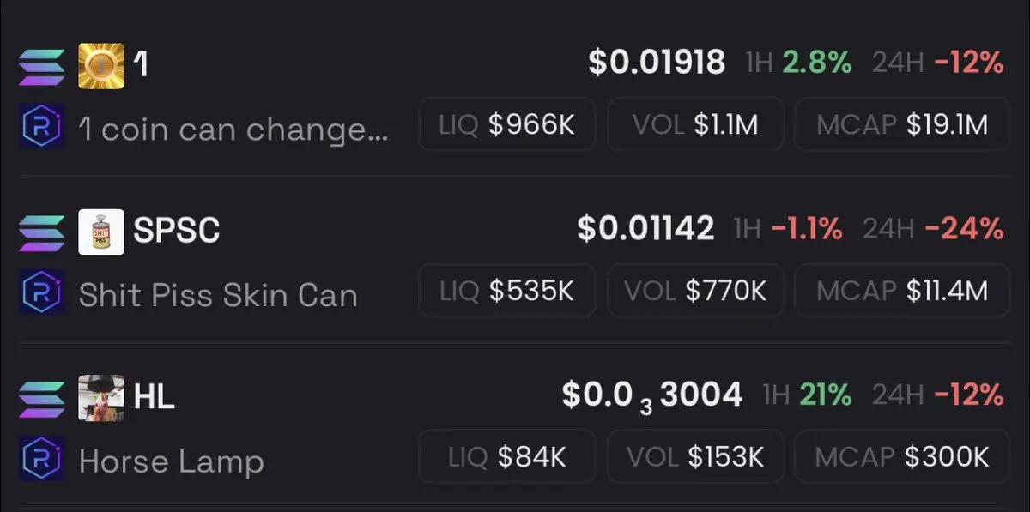
Task: Click Raydium icon next to Shit Piss Skin Can
Action: pos(41,294)
